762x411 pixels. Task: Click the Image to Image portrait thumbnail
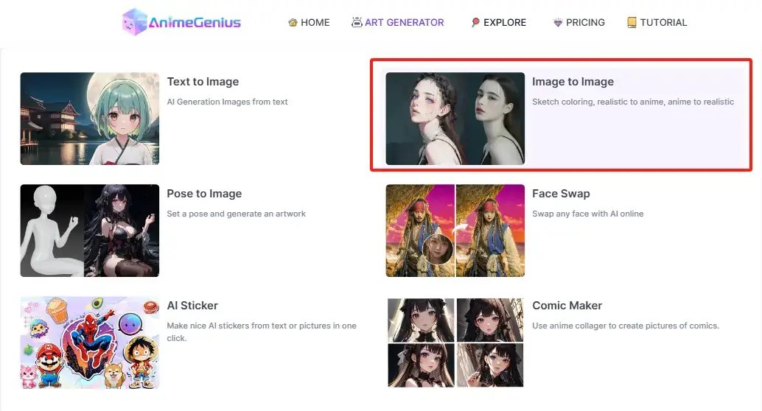[455, 119]
